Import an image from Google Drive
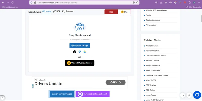 85,52
